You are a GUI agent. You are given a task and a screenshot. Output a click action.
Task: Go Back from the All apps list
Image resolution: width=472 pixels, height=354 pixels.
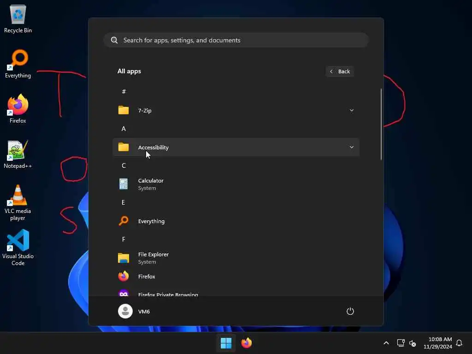pyautogui.click(x=340, y=71)
